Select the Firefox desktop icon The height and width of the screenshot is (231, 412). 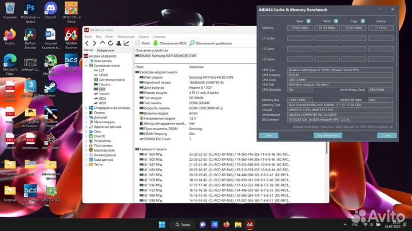[x=10, y=37]
